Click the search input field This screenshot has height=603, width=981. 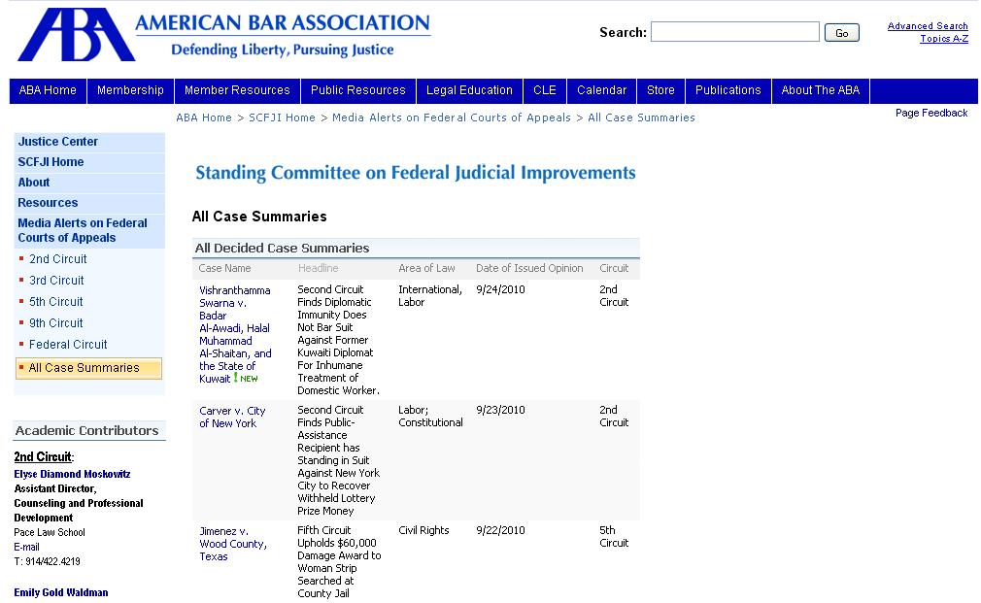tap(734, 32)
